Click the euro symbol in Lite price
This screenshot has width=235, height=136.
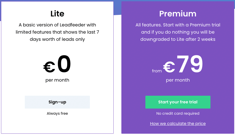49,67
